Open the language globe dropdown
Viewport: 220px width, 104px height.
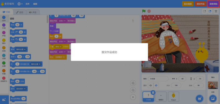click(x=20, y=4)
